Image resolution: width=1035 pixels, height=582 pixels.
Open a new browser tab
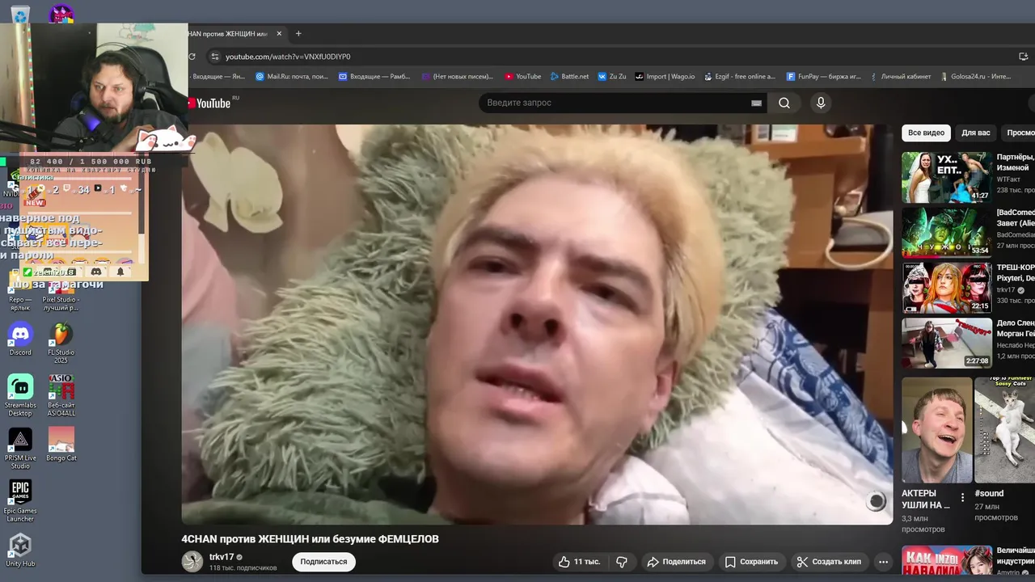[298, 34]
